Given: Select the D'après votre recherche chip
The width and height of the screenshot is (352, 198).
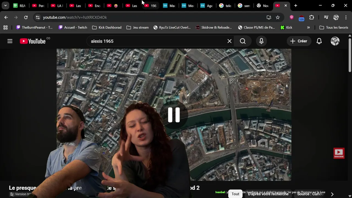Looking at the screenshot, I should (268, 194).
